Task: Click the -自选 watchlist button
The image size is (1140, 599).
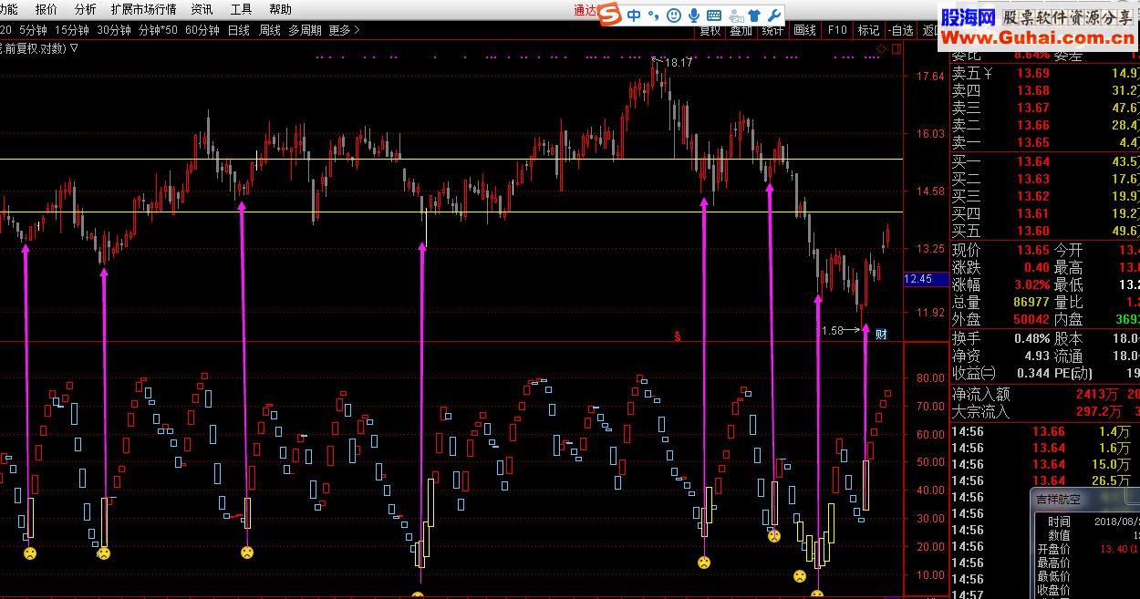Action: tap(900, 30)
